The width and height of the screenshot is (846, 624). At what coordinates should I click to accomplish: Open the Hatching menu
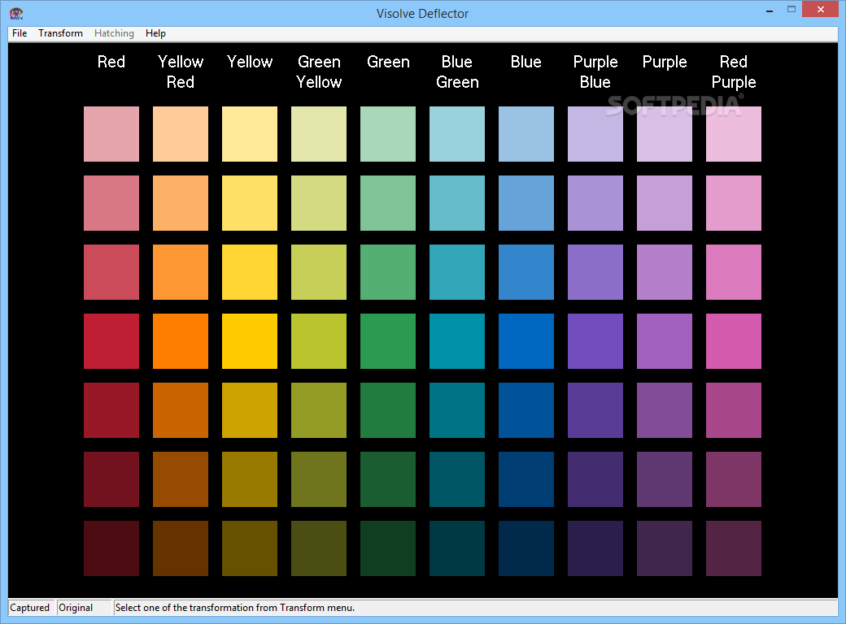click(x=114, y=33)
